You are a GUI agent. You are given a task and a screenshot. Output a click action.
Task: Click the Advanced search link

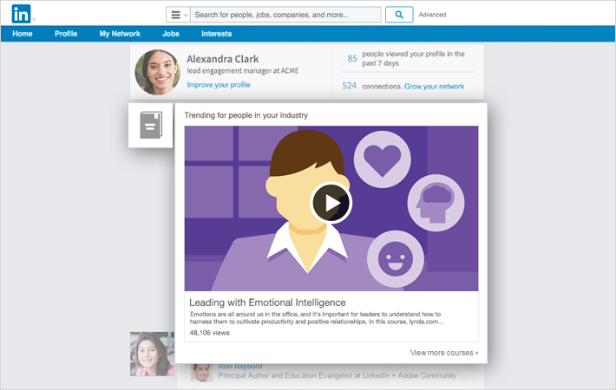(x=432, y=15)
